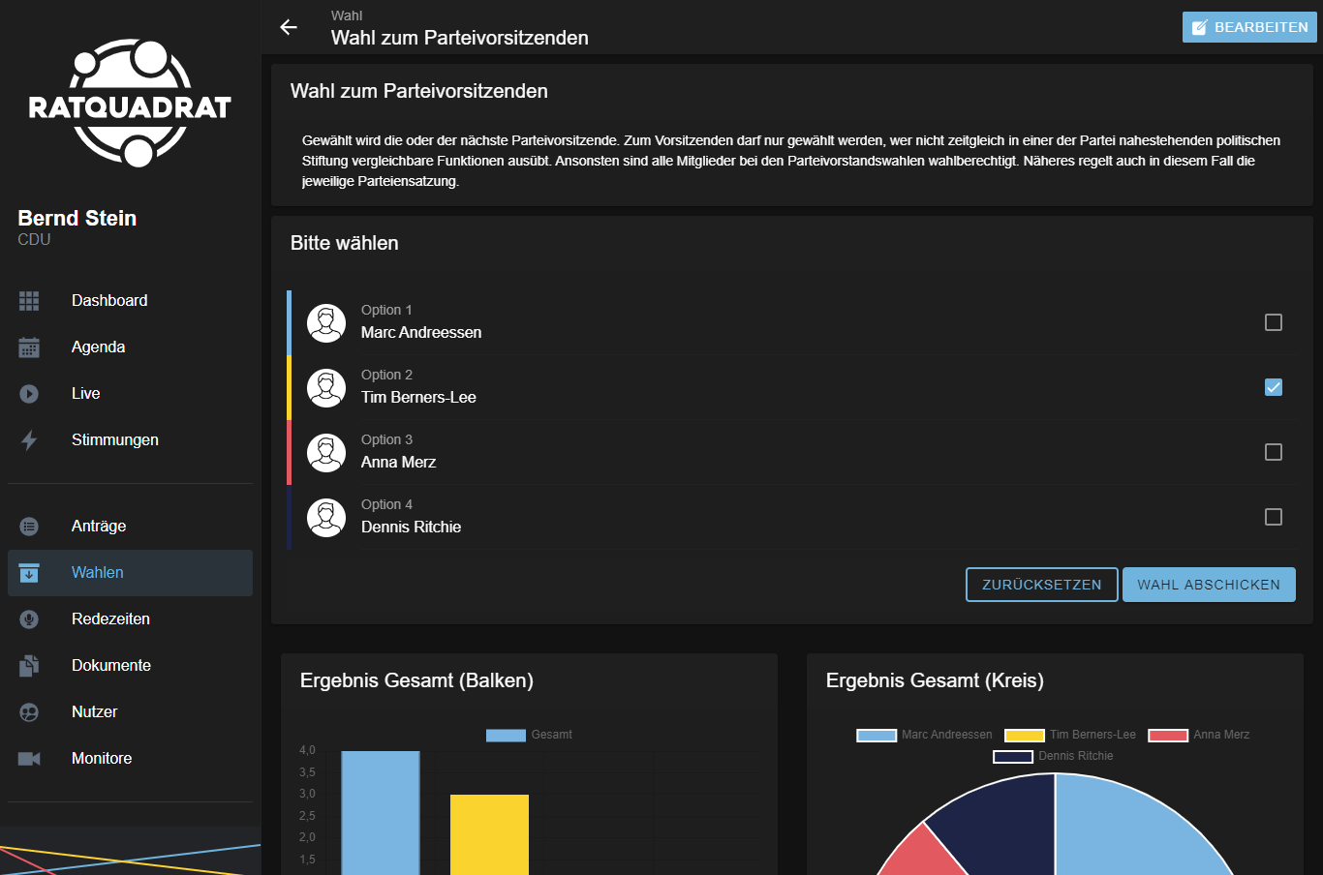Click the Option 4 label

(x=386, y=504)
